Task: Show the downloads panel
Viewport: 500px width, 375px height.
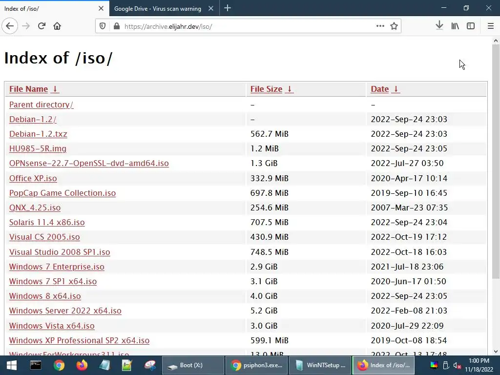Action: [x=439, y=26]
